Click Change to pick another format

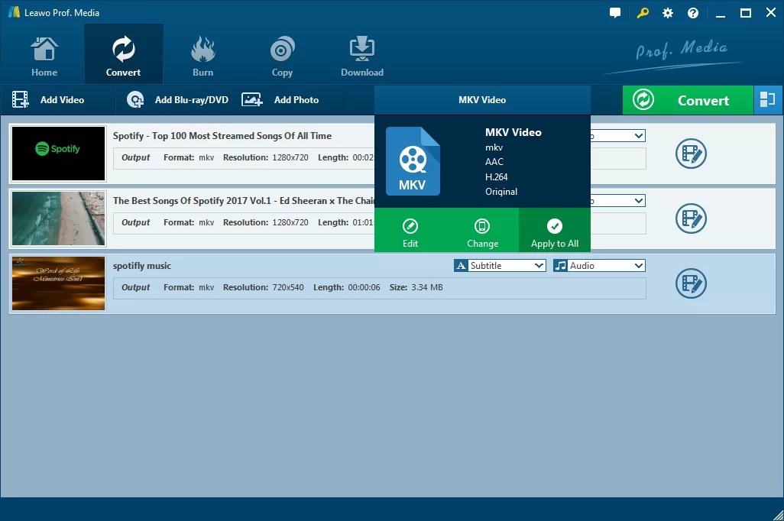point(482,231)
